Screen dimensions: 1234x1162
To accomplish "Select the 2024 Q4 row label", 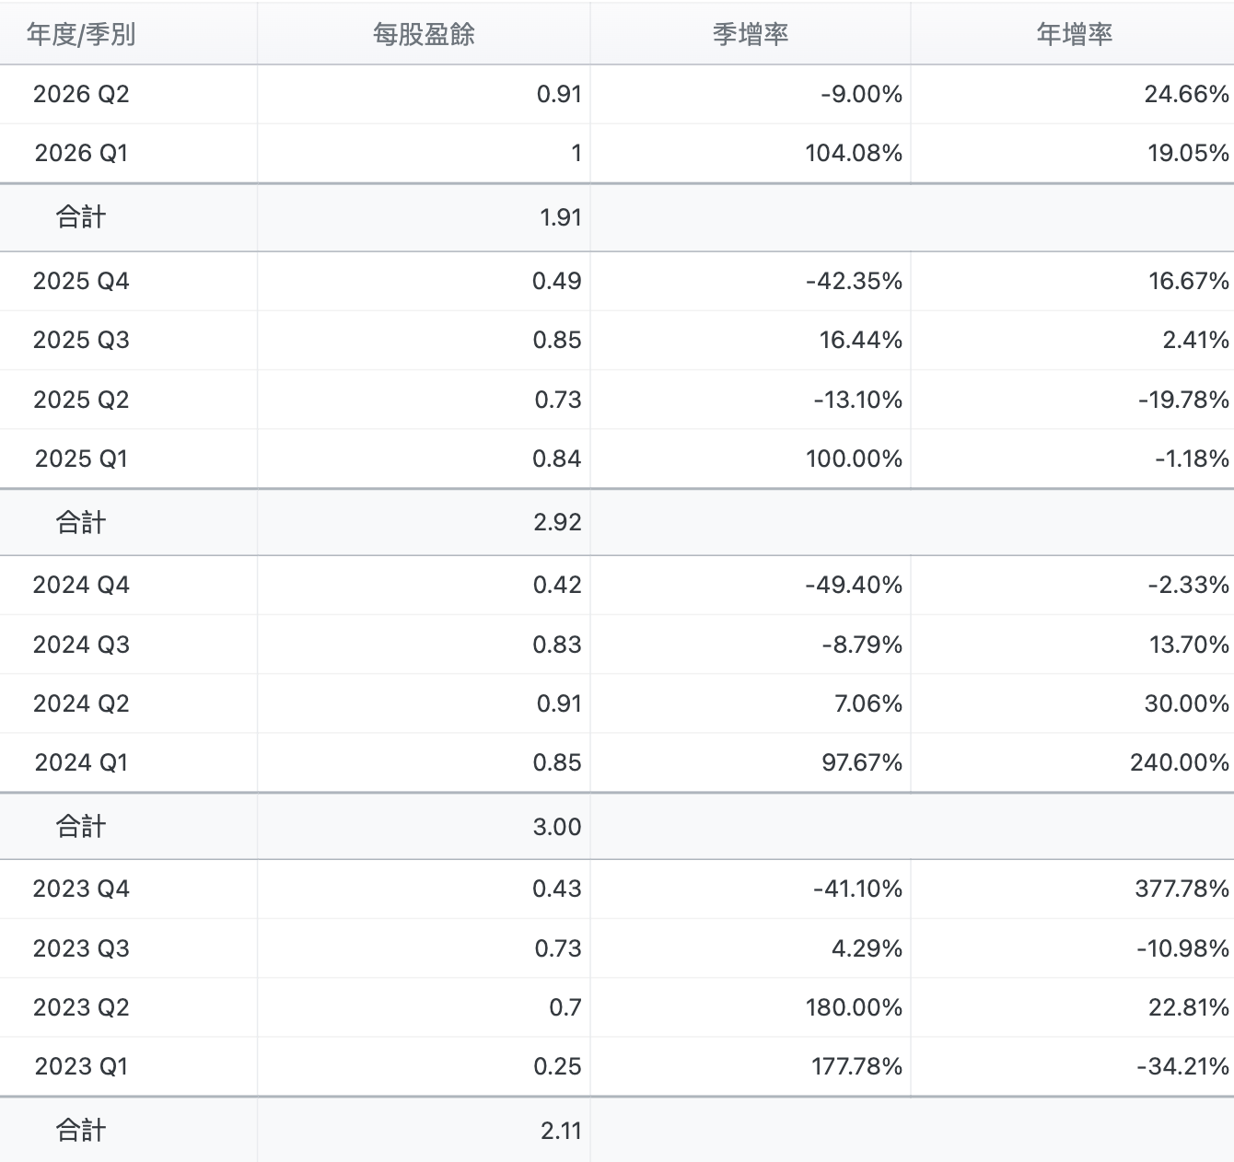I will tap(81, 585).
